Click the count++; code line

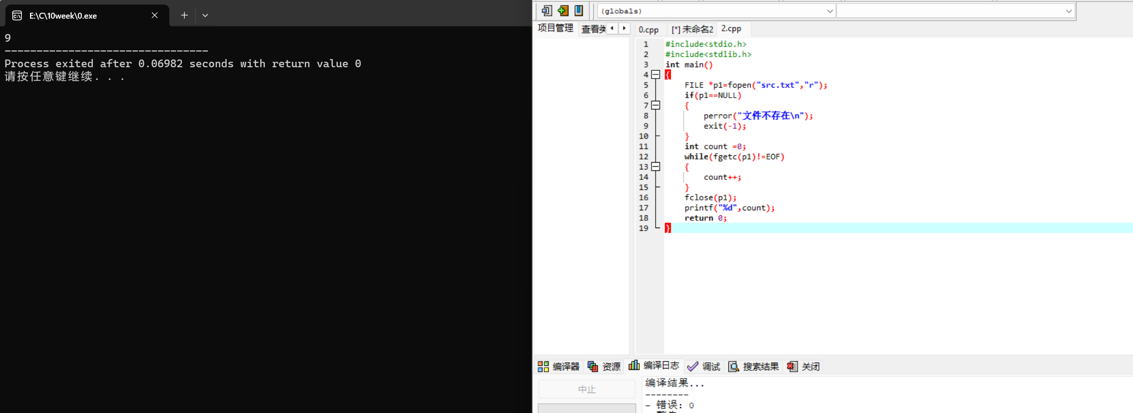click(x=723, y=177)
